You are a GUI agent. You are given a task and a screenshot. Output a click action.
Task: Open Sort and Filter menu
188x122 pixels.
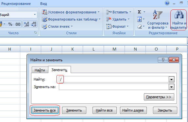click(x=158, y=20)
